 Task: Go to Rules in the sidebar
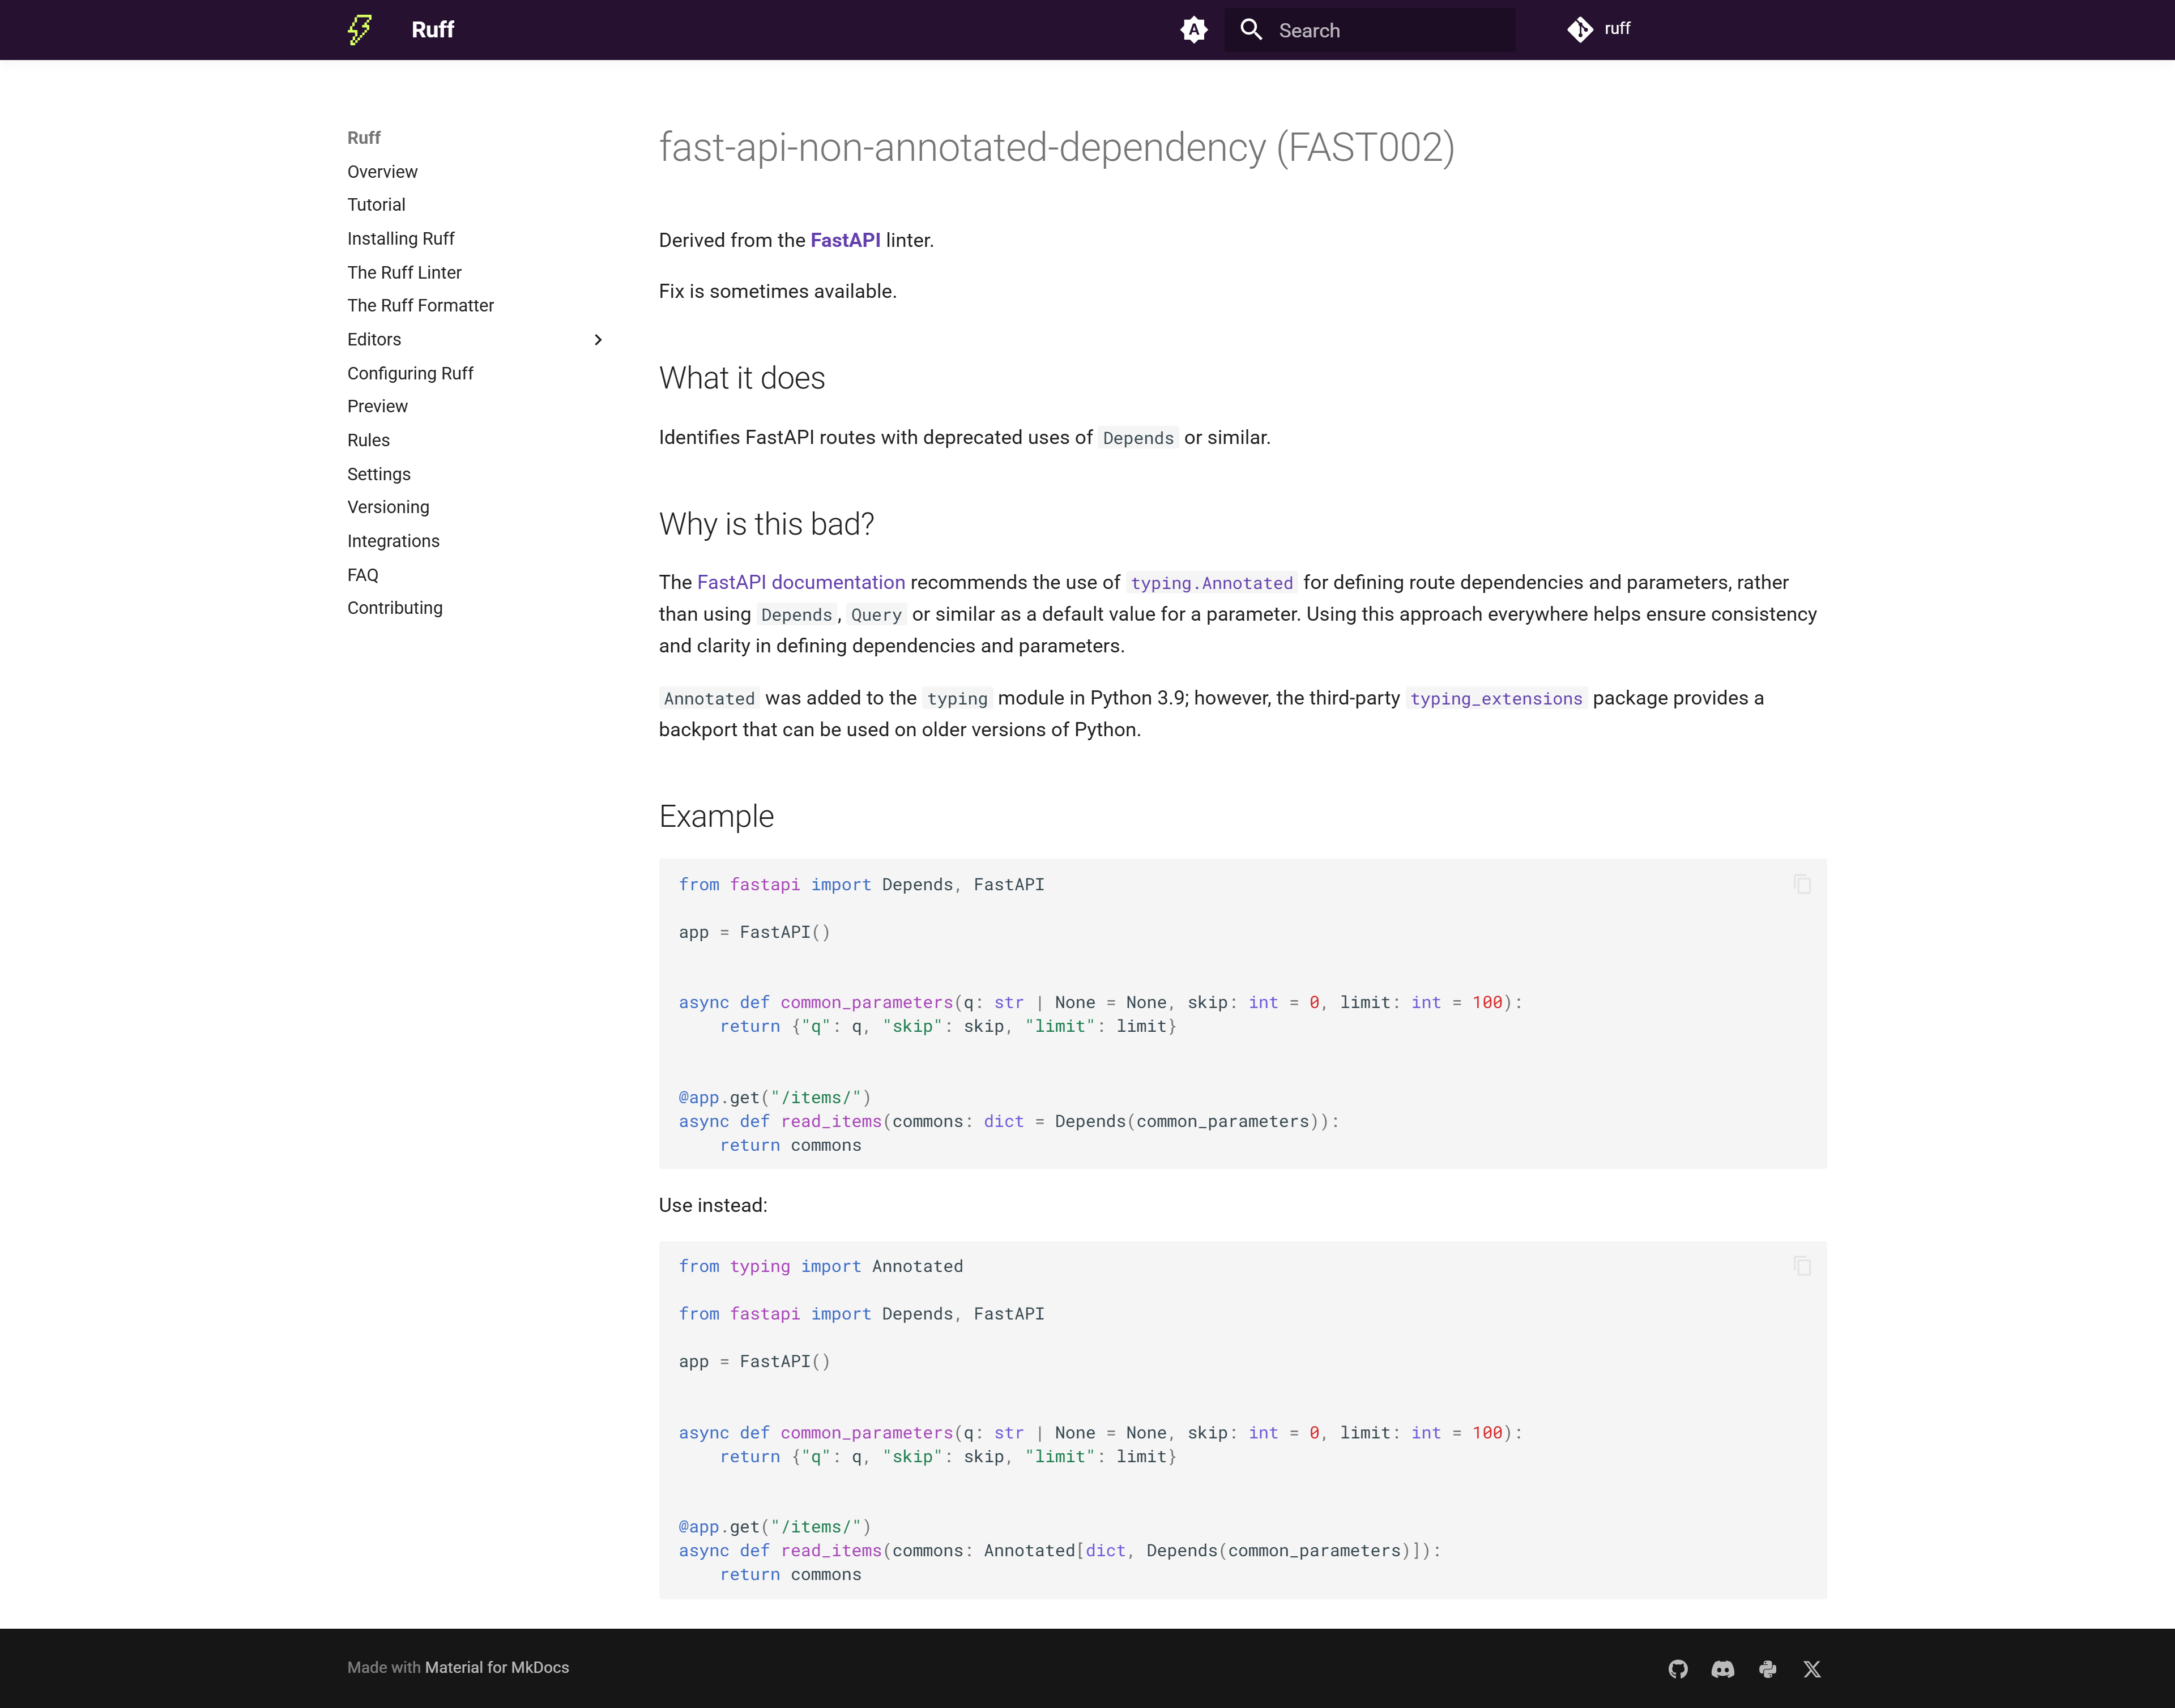[x=368, y=440]
